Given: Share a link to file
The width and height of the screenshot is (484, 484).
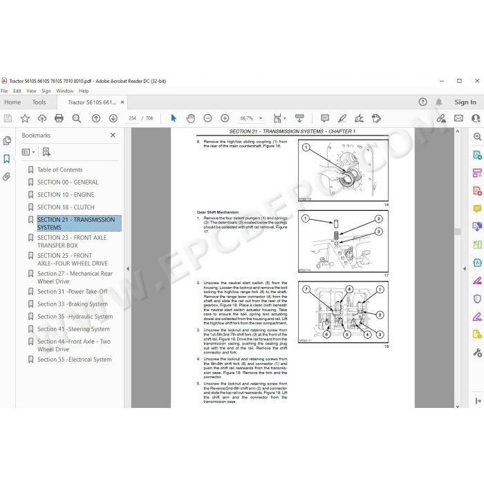Looking at the screenshot, I should pyautogui.click(x=441, y=118).
